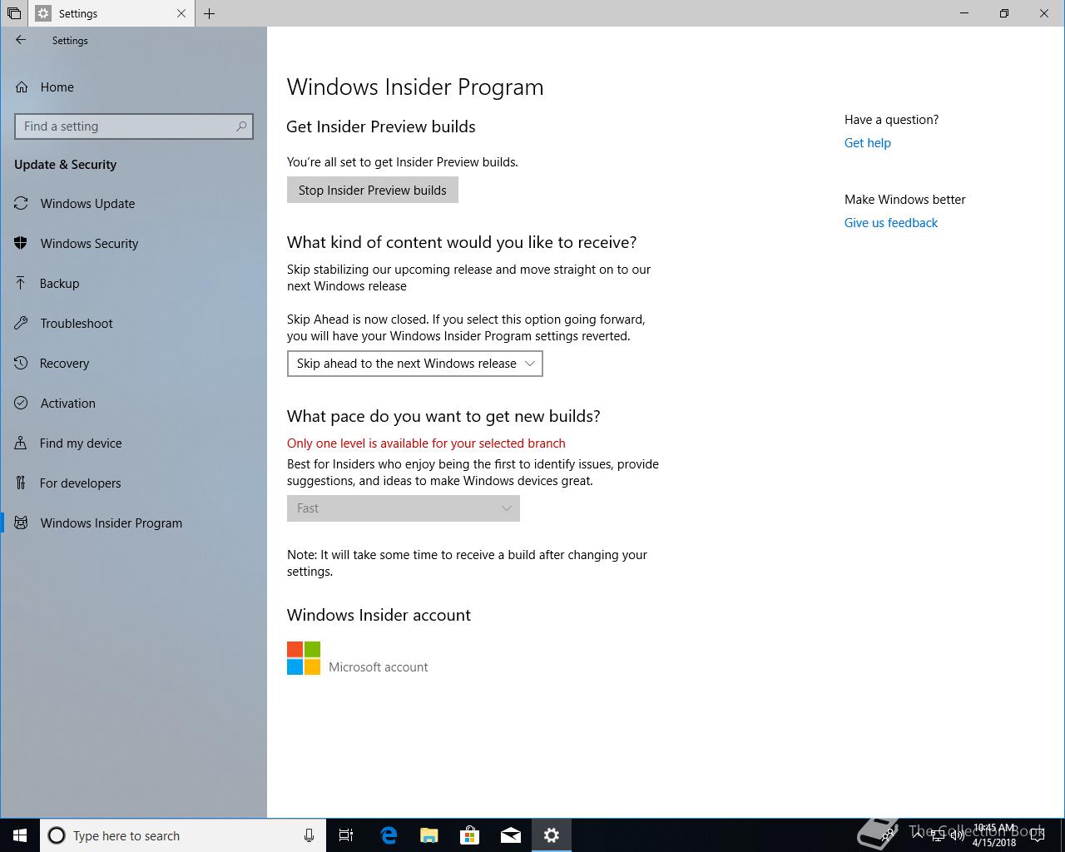The width and height of the screenshot is (1065, 852).
Task: Click the Windows Insider Program cat icon
Action: [22, 523]
